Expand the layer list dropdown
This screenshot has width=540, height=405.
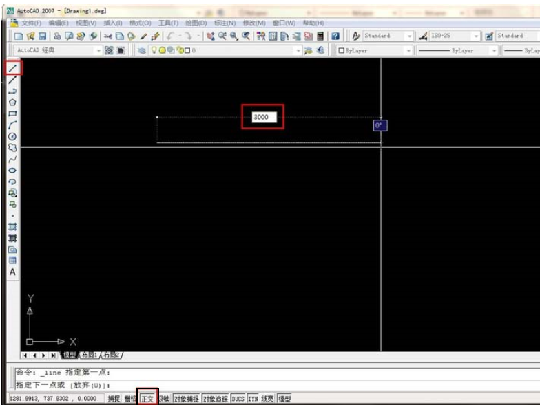click(x=298, y=51)
